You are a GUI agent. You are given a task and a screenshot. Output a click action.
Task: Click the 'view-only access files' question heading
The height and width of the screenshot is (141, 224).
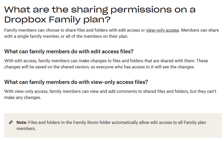[76, 82]
